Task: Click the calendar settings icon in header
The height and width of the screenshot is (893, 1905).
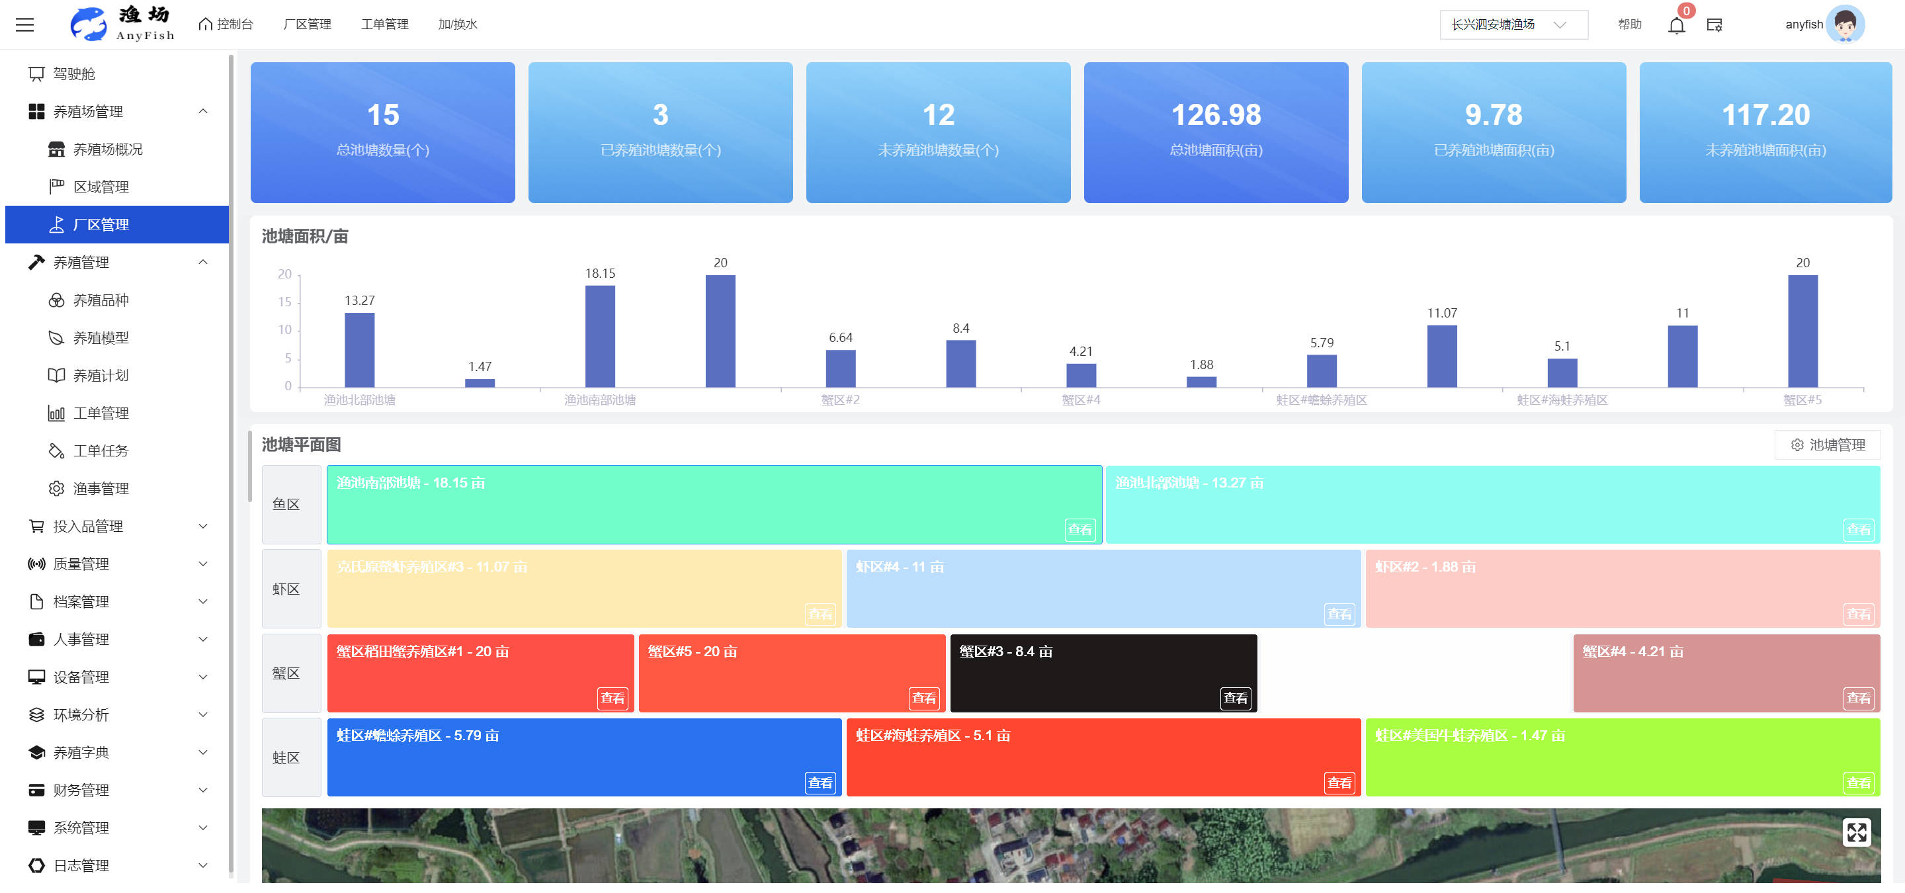Action: [1714, 25]
